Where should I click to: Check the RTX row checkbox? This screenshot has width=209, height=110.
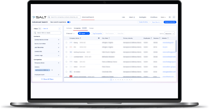click(66, 47)
